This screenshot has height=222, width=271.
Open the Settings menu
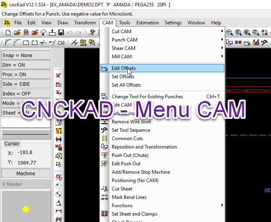tap(173, 23)
